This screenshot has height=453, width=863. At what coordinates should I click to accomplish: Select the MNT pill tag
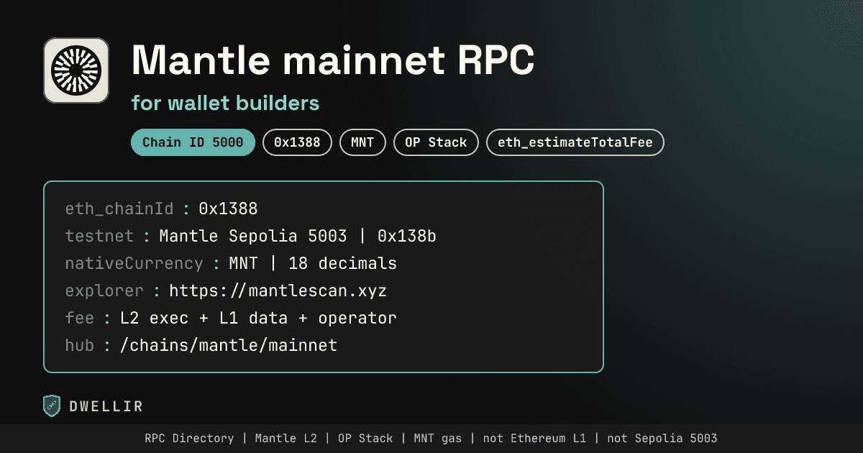(x=362, y=142)
